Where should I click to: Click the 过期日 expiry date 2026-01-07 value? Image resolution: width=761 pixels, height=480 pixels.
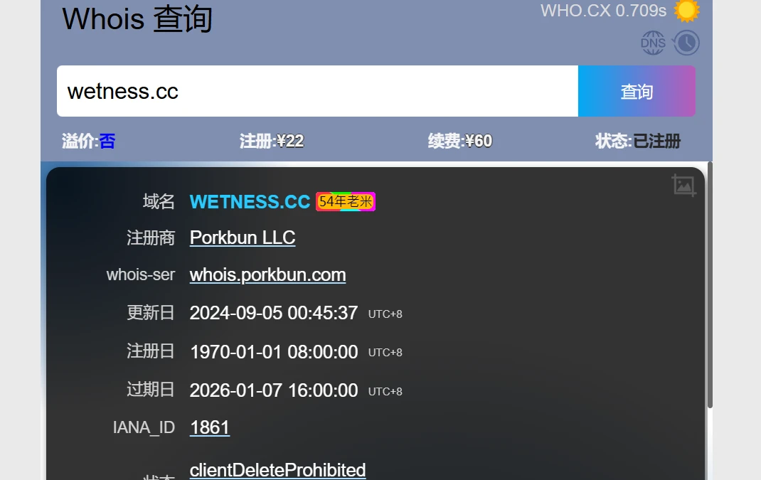pos(273,390)
